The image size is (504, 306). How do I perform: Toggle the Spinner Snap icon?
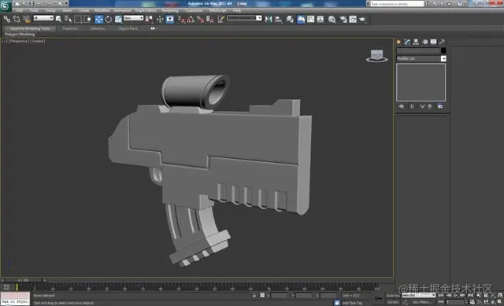coord(210,19)
